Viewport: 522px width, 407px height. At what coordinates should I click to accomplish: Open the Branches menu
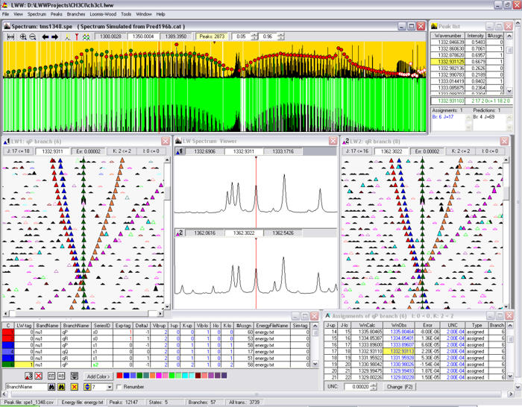76,14
